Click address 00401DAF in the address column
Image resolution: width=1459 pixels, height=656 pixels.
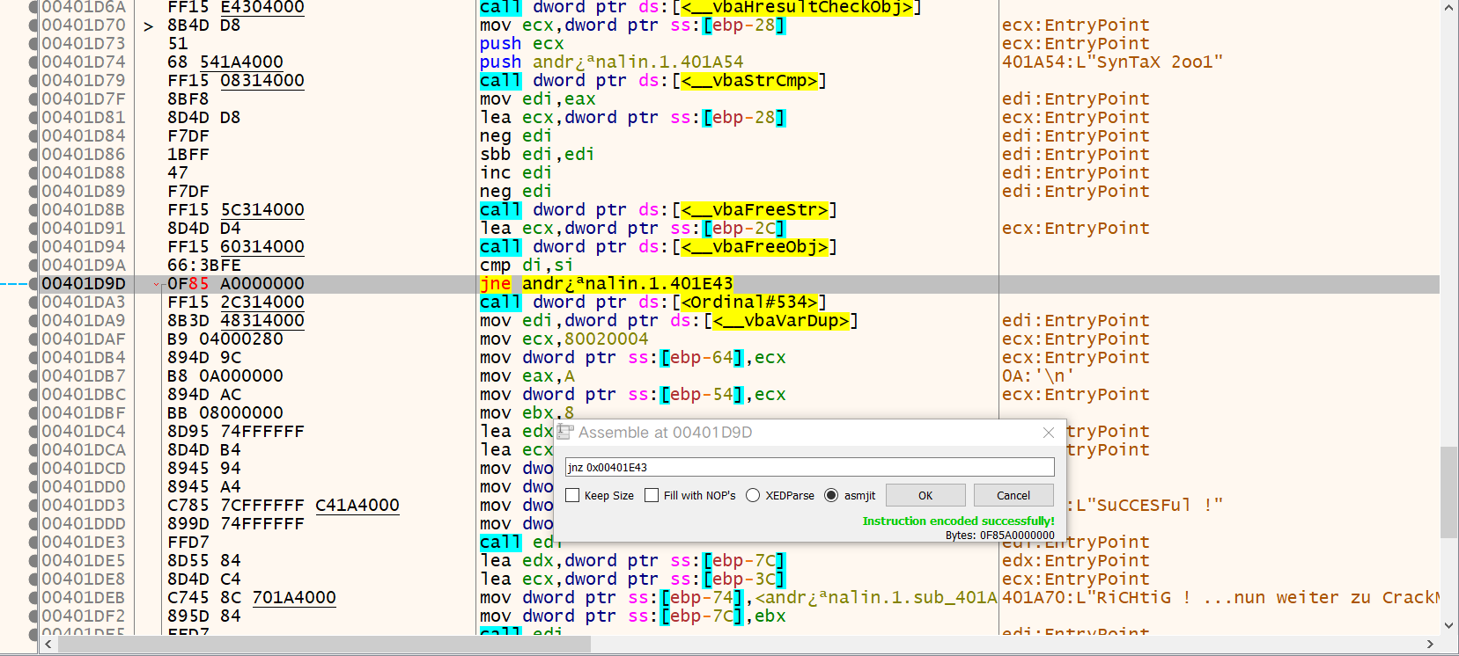[x=84, y=339]
